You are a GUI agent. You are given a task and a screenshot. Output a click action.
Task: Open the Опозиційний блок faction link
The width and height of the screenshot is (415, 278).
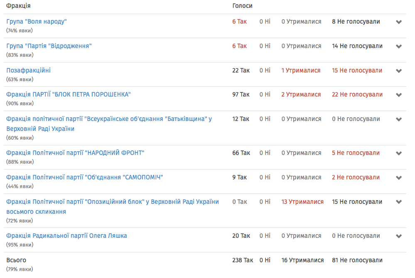112,202
